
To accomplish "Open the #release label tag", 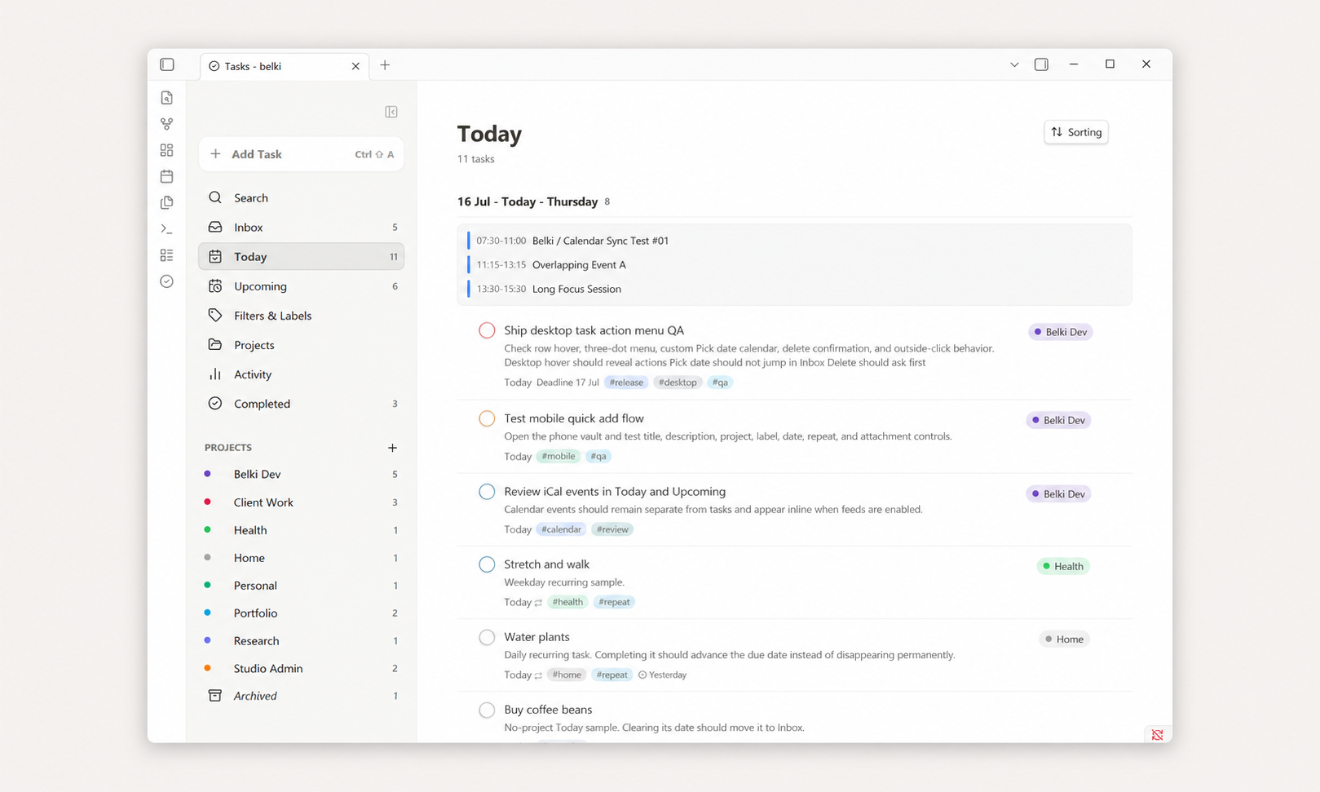I will point(626,382).
